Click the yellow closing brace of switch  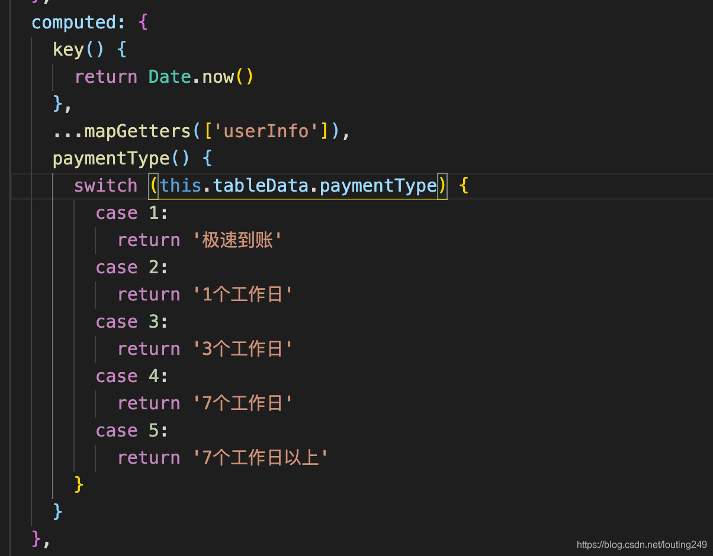[79, 484]
